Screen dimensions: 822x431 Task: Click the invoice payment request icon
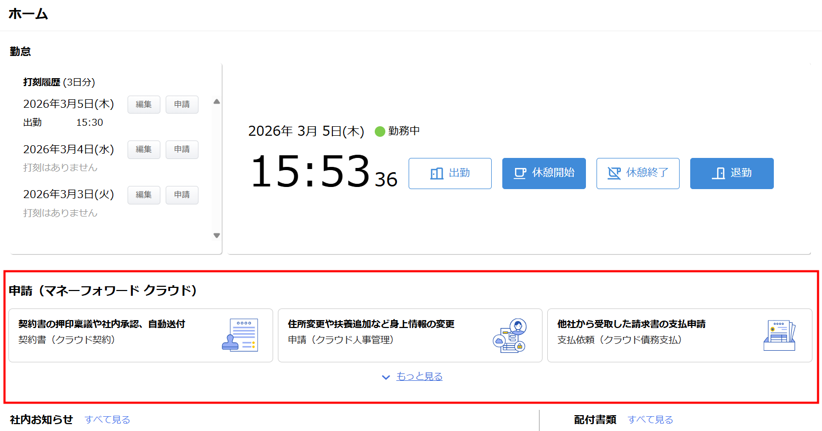point(779,335)
